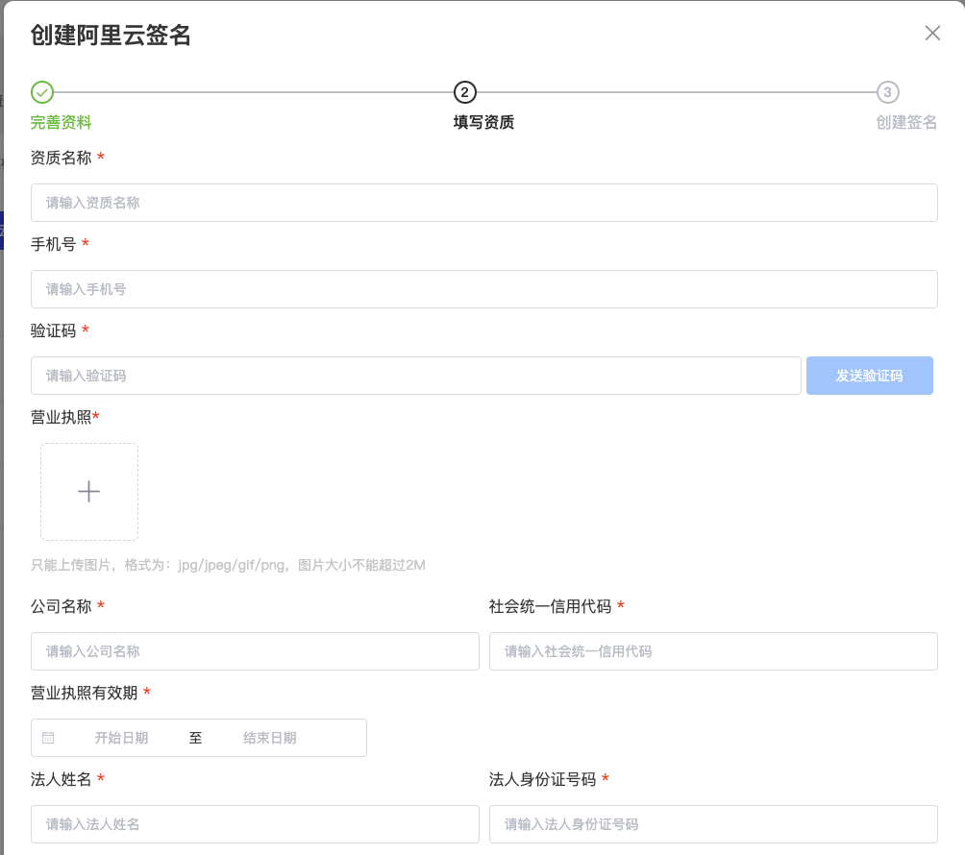965x855 pixels.
Task: Click the 法人身份证号码 label
Action: (x=543, y=779)
